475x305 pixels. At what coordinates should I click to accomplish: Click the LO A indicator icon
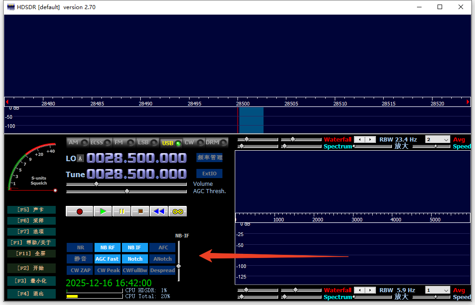click(80, 158)
